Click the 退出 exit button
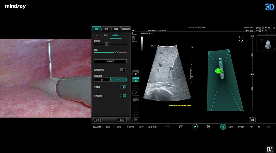This screenshot has width=276, height=153. 121,120
